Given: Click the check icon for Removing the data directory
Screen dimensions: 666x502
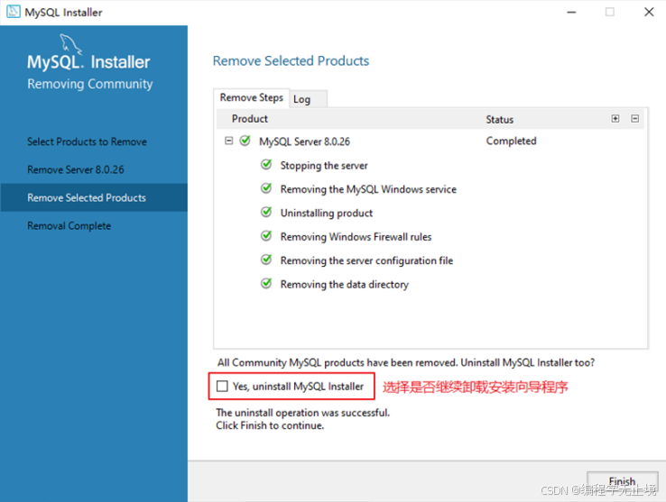Looking at the screenshot, I should tap(266, 283).
